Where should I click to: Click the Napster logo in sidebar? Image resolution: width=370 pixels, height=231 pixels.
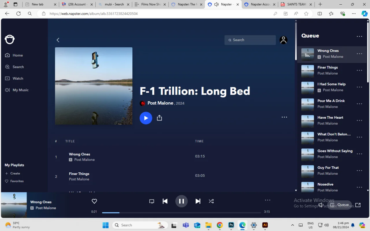click(x=10, y=40)
